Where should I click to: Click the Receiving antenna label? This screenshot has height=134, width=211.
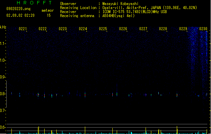77,16
